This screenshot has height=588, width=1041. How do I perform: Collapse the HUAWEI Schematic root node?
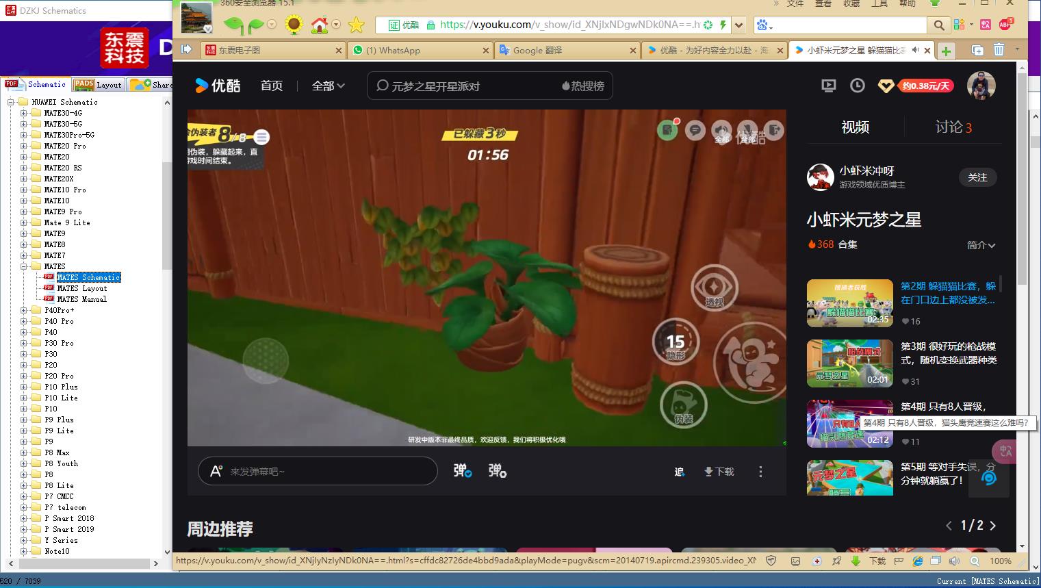[11, 102]
